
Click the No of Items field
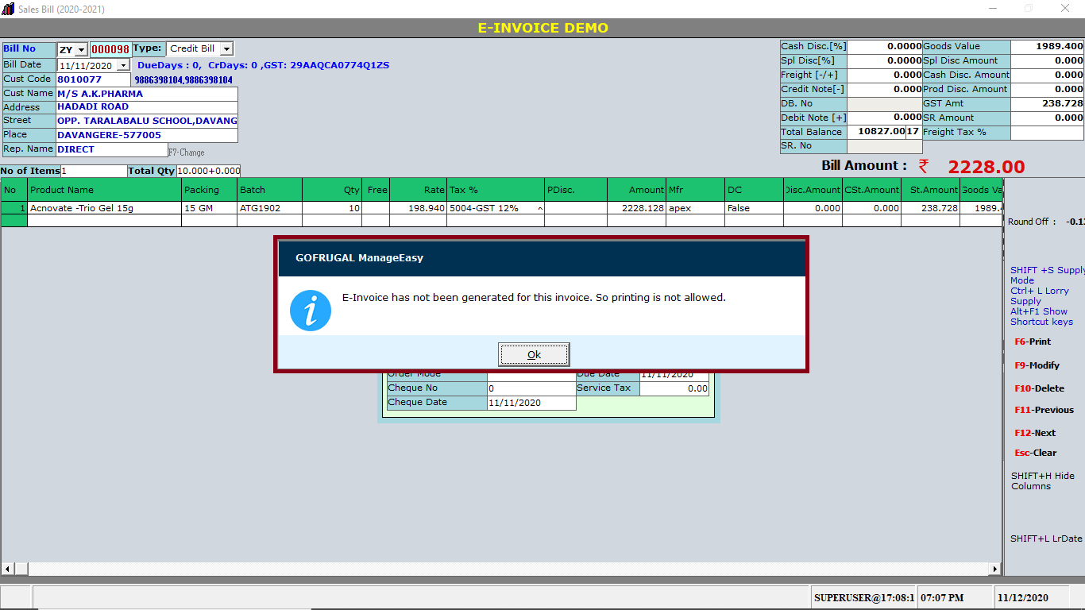click(x=94, y=171)
